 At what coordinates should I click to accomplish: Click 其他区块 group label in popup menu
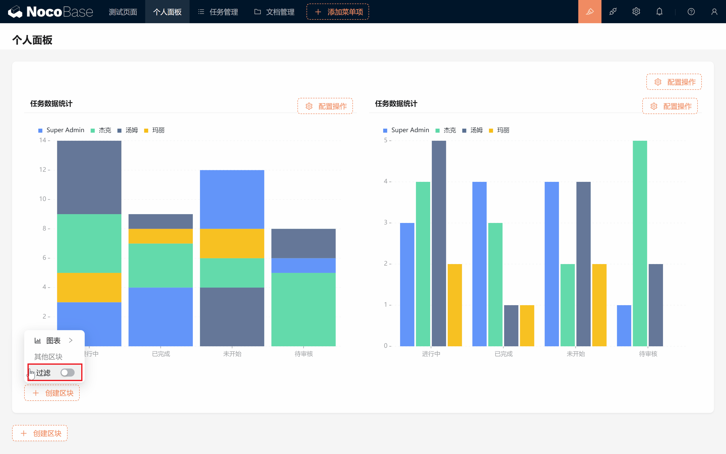[48, 356]
